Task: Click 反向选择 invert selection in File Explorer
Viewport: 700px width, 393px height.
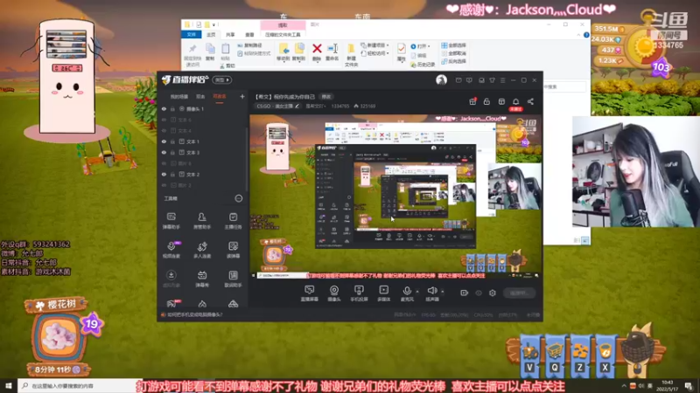Action: pyautogui.click(x=453, y=61)
